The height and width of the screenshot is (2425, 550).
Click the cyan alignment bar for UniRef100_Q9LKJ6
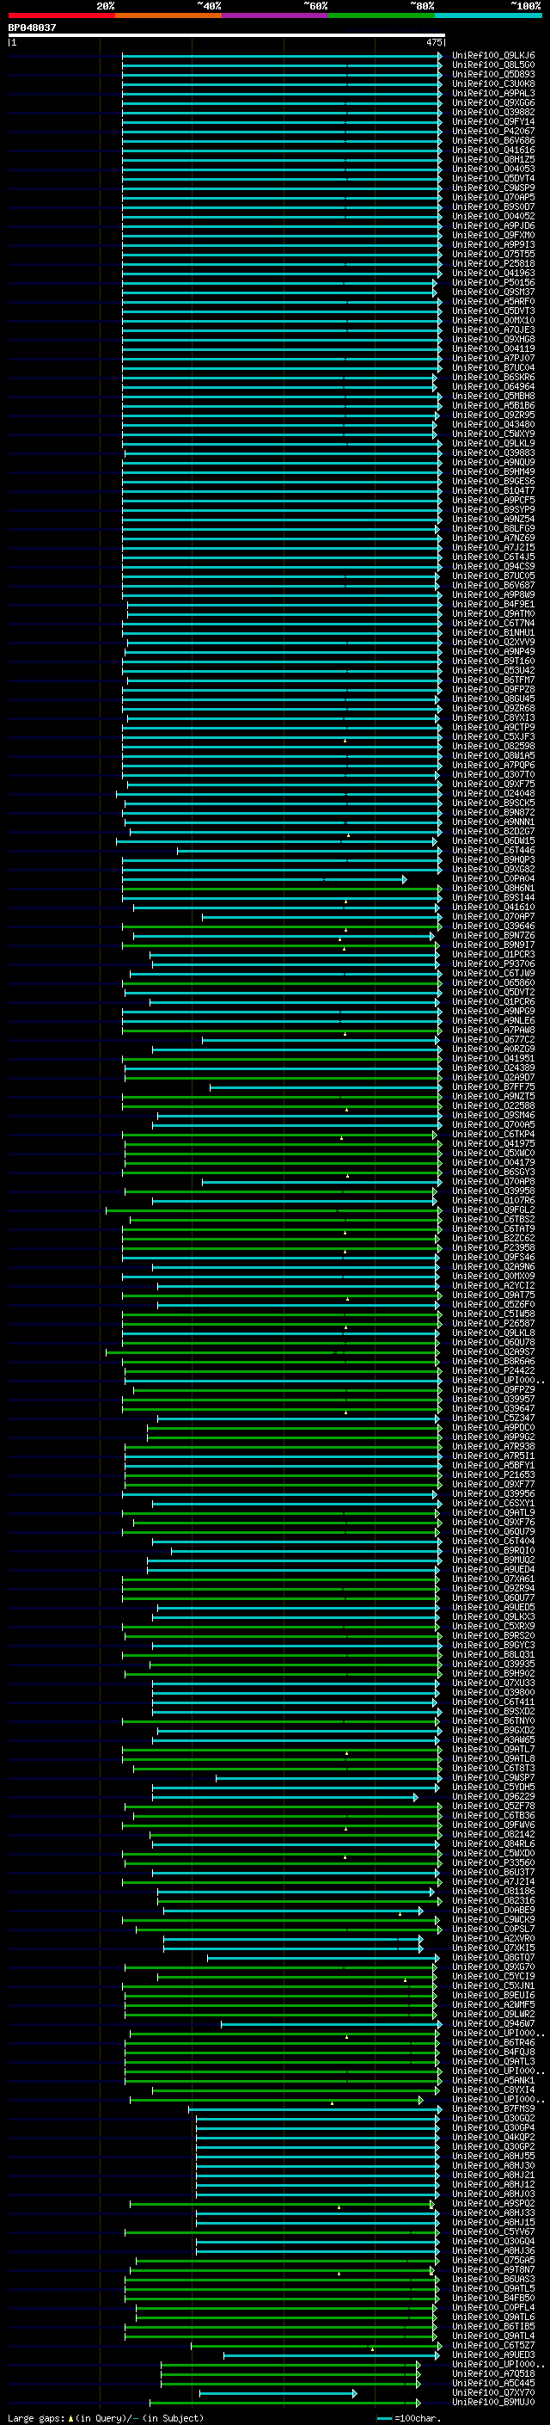282,56
